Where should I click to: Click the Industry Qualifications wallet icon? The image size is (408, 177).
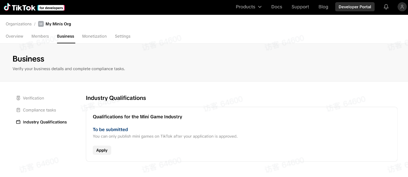18,122
